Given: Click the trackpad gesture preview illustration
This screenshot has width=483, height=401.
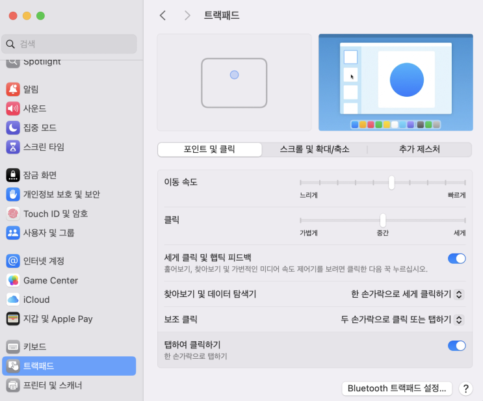Looking at the screenshot, I should (234, 83).
